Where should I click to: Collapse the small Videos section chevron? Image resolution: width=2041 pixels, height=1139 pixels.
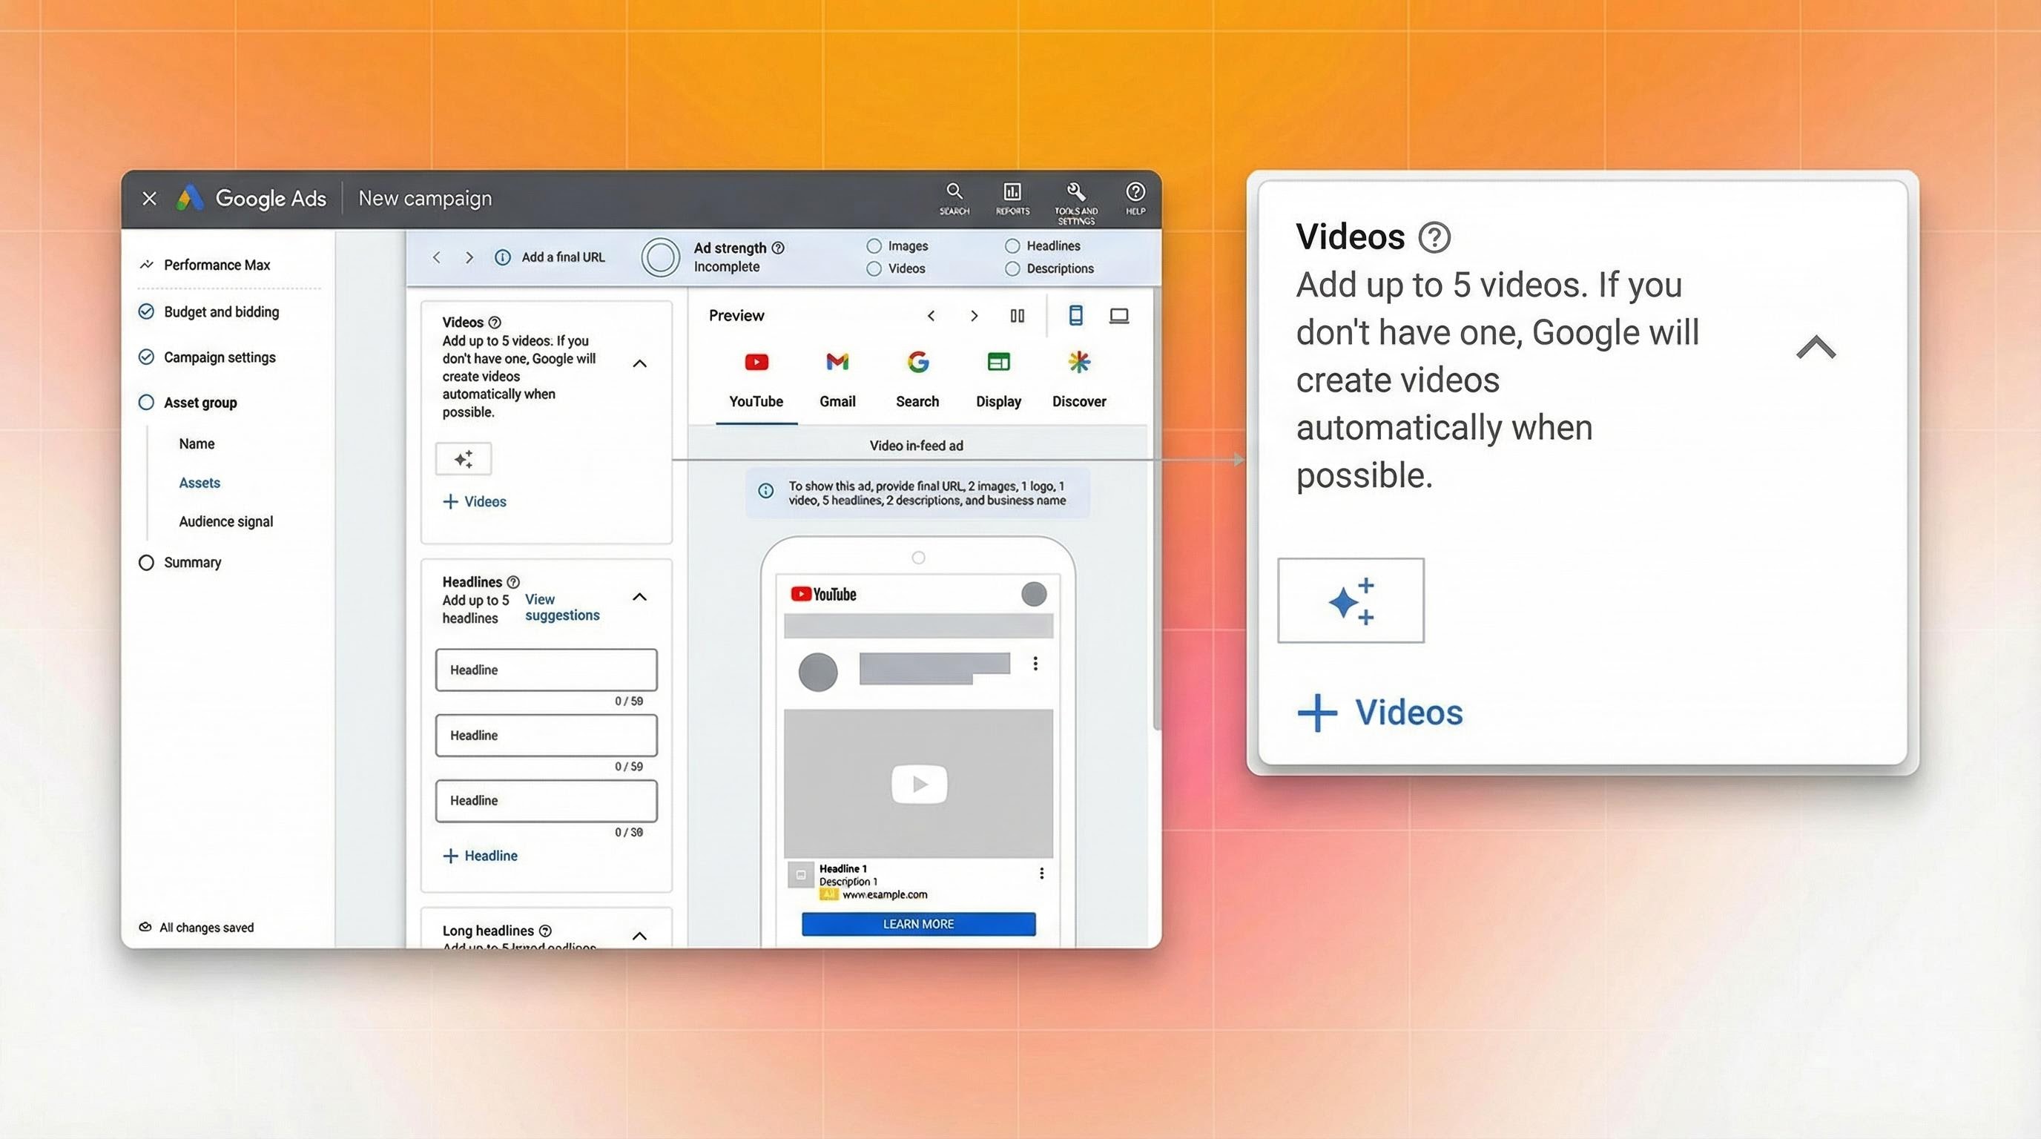click(639, 363)
